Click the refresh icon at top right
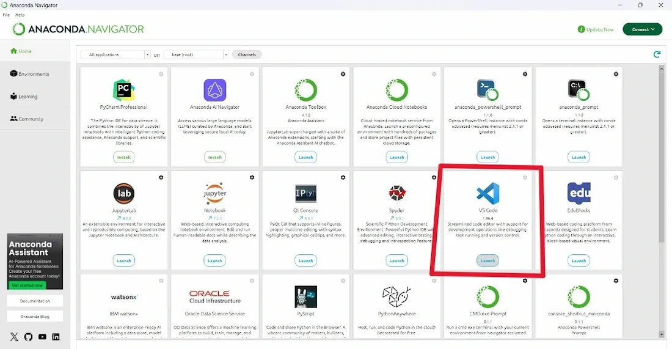 point(657,54)
